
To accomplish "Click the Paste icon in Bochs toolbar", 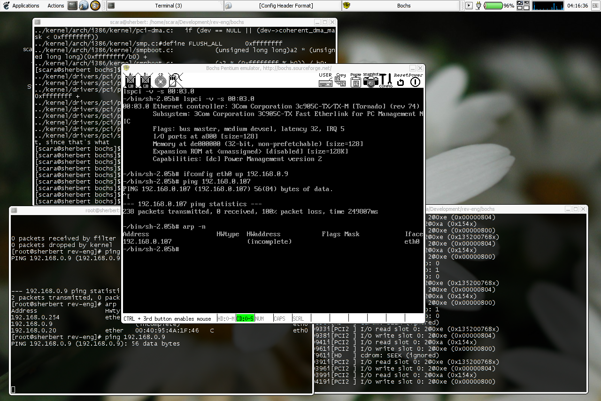I will pyautogui.click(x=355, y=80).
